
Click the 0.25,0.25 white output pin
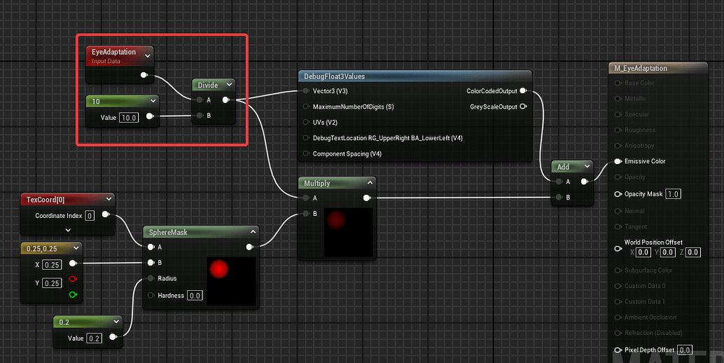73,263
